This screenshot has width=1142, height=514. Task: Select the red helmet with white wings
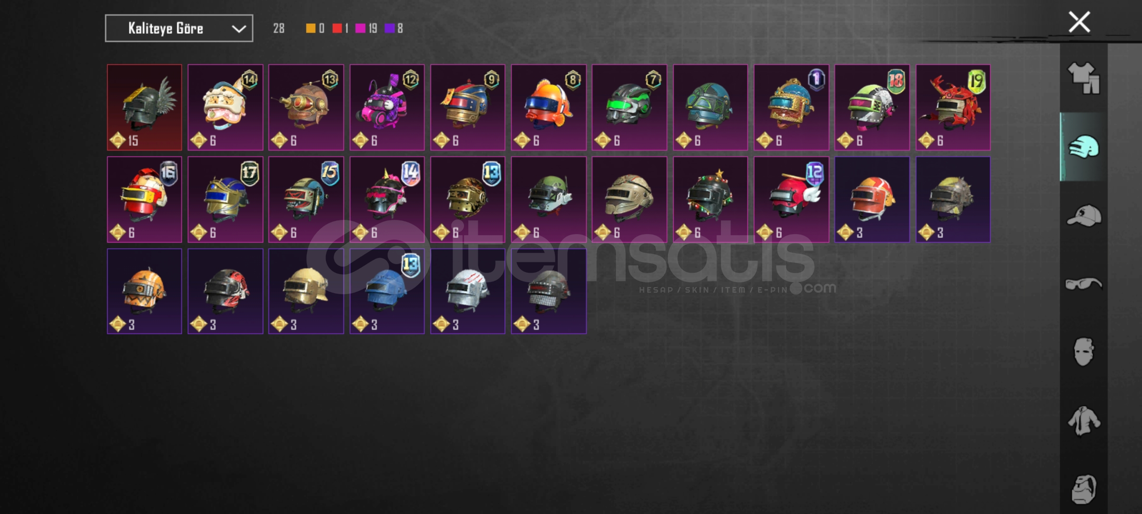click(791, 199)
